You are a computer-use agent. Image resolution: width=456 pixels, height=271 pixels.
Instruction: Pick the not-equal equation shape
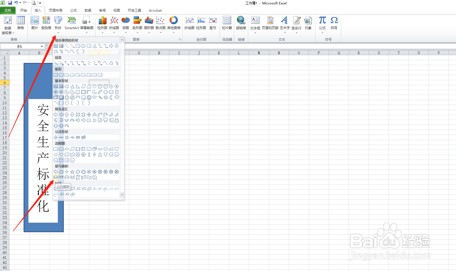coord(83,137)
